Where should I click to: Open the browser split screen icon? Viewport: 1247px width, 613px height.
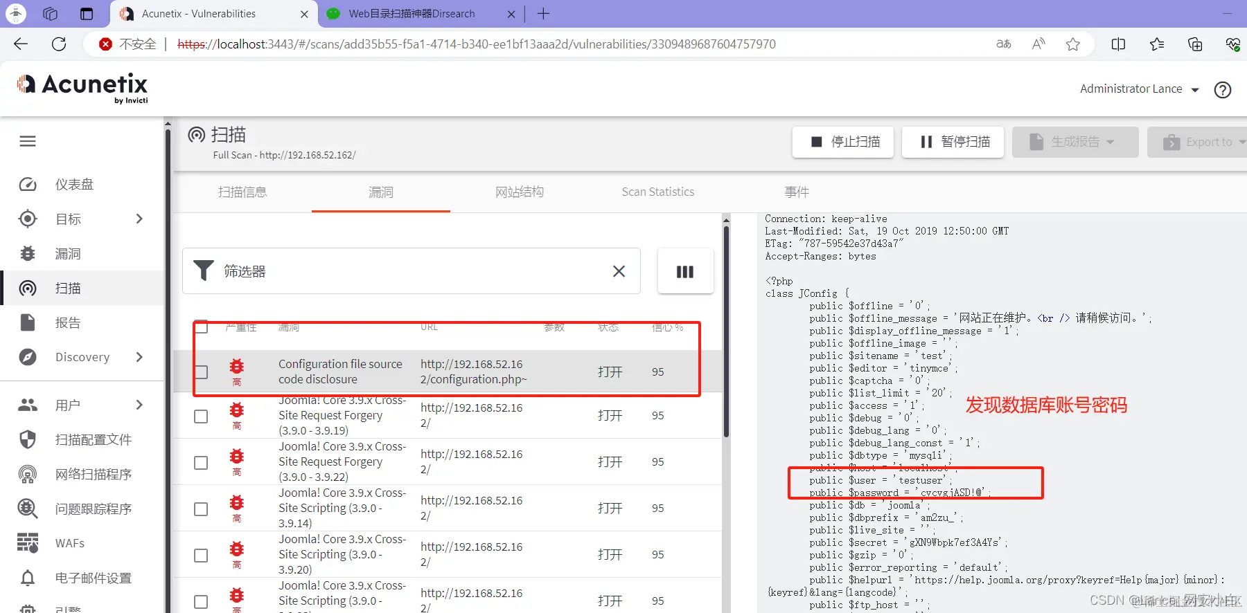1118,44
